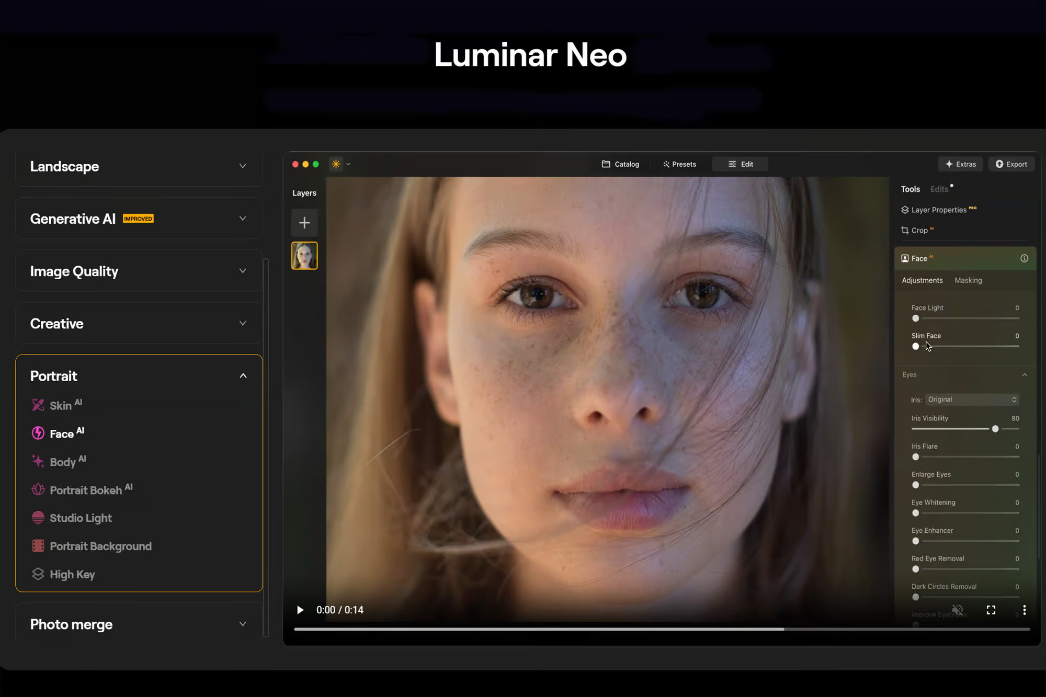Add a new layer with the plus icon

click(x=304, y=222)
